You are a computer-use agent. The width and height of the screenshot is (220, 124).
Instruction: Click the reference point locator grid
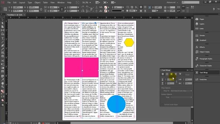tap(5, 9)
